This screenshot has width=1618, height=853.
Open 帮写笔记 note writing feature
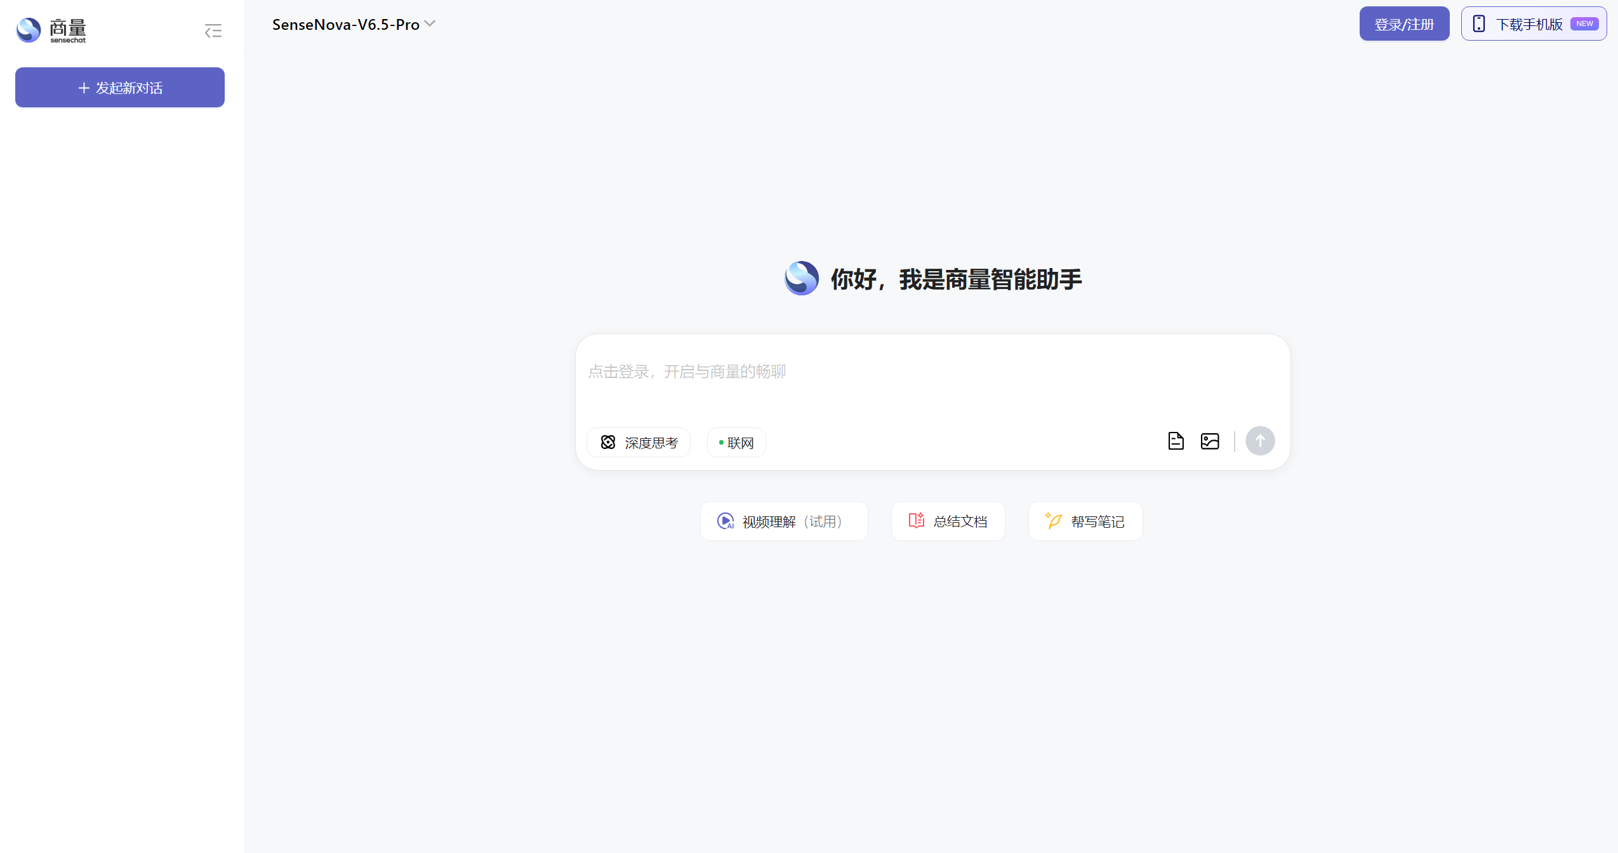1085,521
